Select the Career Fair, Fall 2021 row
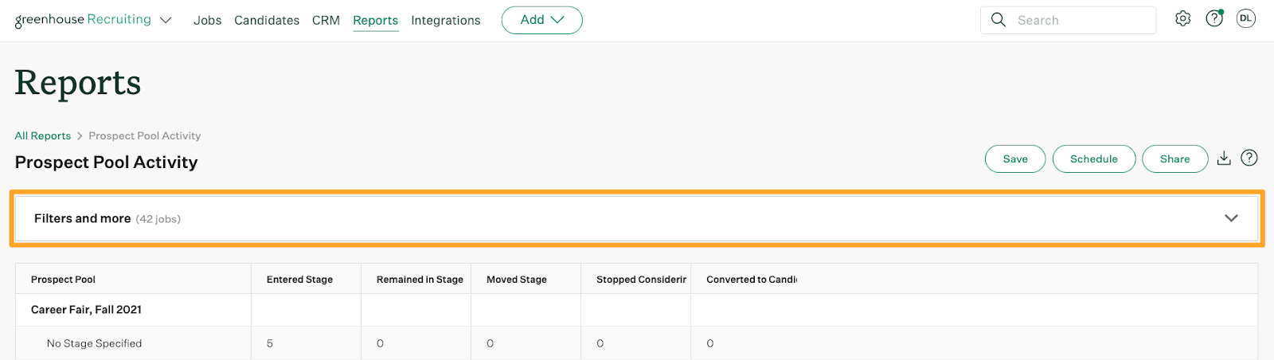 [x=636, y=310]
